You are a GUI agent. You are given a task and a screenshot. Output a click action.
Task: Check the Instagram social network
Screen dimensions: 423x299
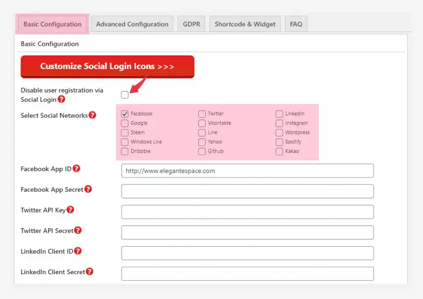pos(279,123)
